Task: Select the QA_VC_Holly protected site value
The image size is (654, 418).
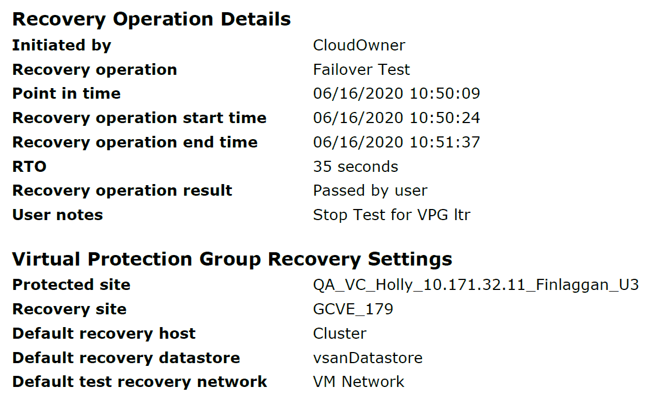Action: tap(475, 286)
